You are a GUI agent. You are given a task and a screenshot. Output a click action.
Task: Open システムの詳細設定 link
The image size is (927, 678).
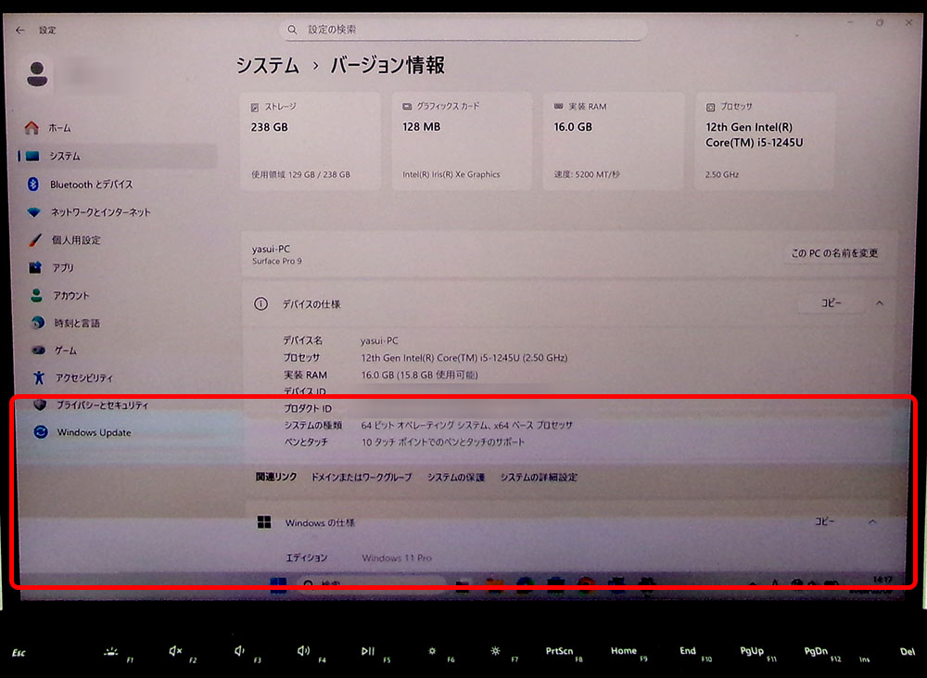pyautogui.click(x=539, y=478)
